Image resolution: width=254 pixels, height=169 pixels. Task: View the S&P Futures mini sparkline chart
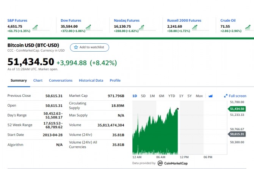(x=41, y=28)
